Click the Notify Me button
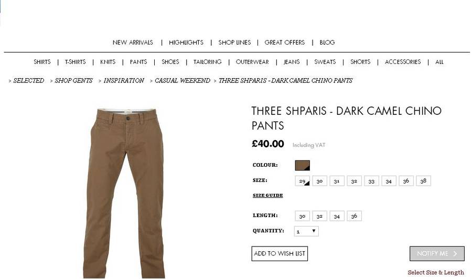The height and width of the screenshot is (279, 472). point(437,254)
